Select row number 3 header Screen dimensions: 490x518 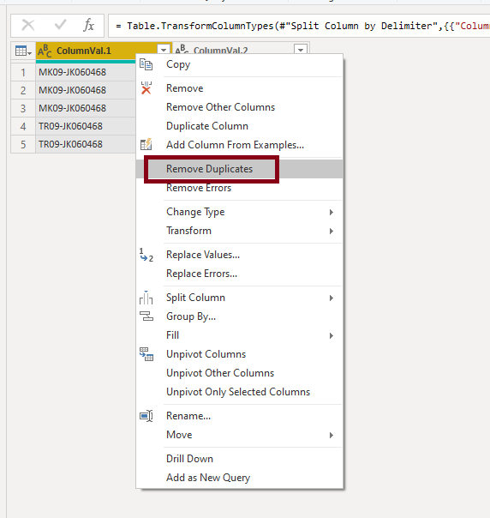23,108
